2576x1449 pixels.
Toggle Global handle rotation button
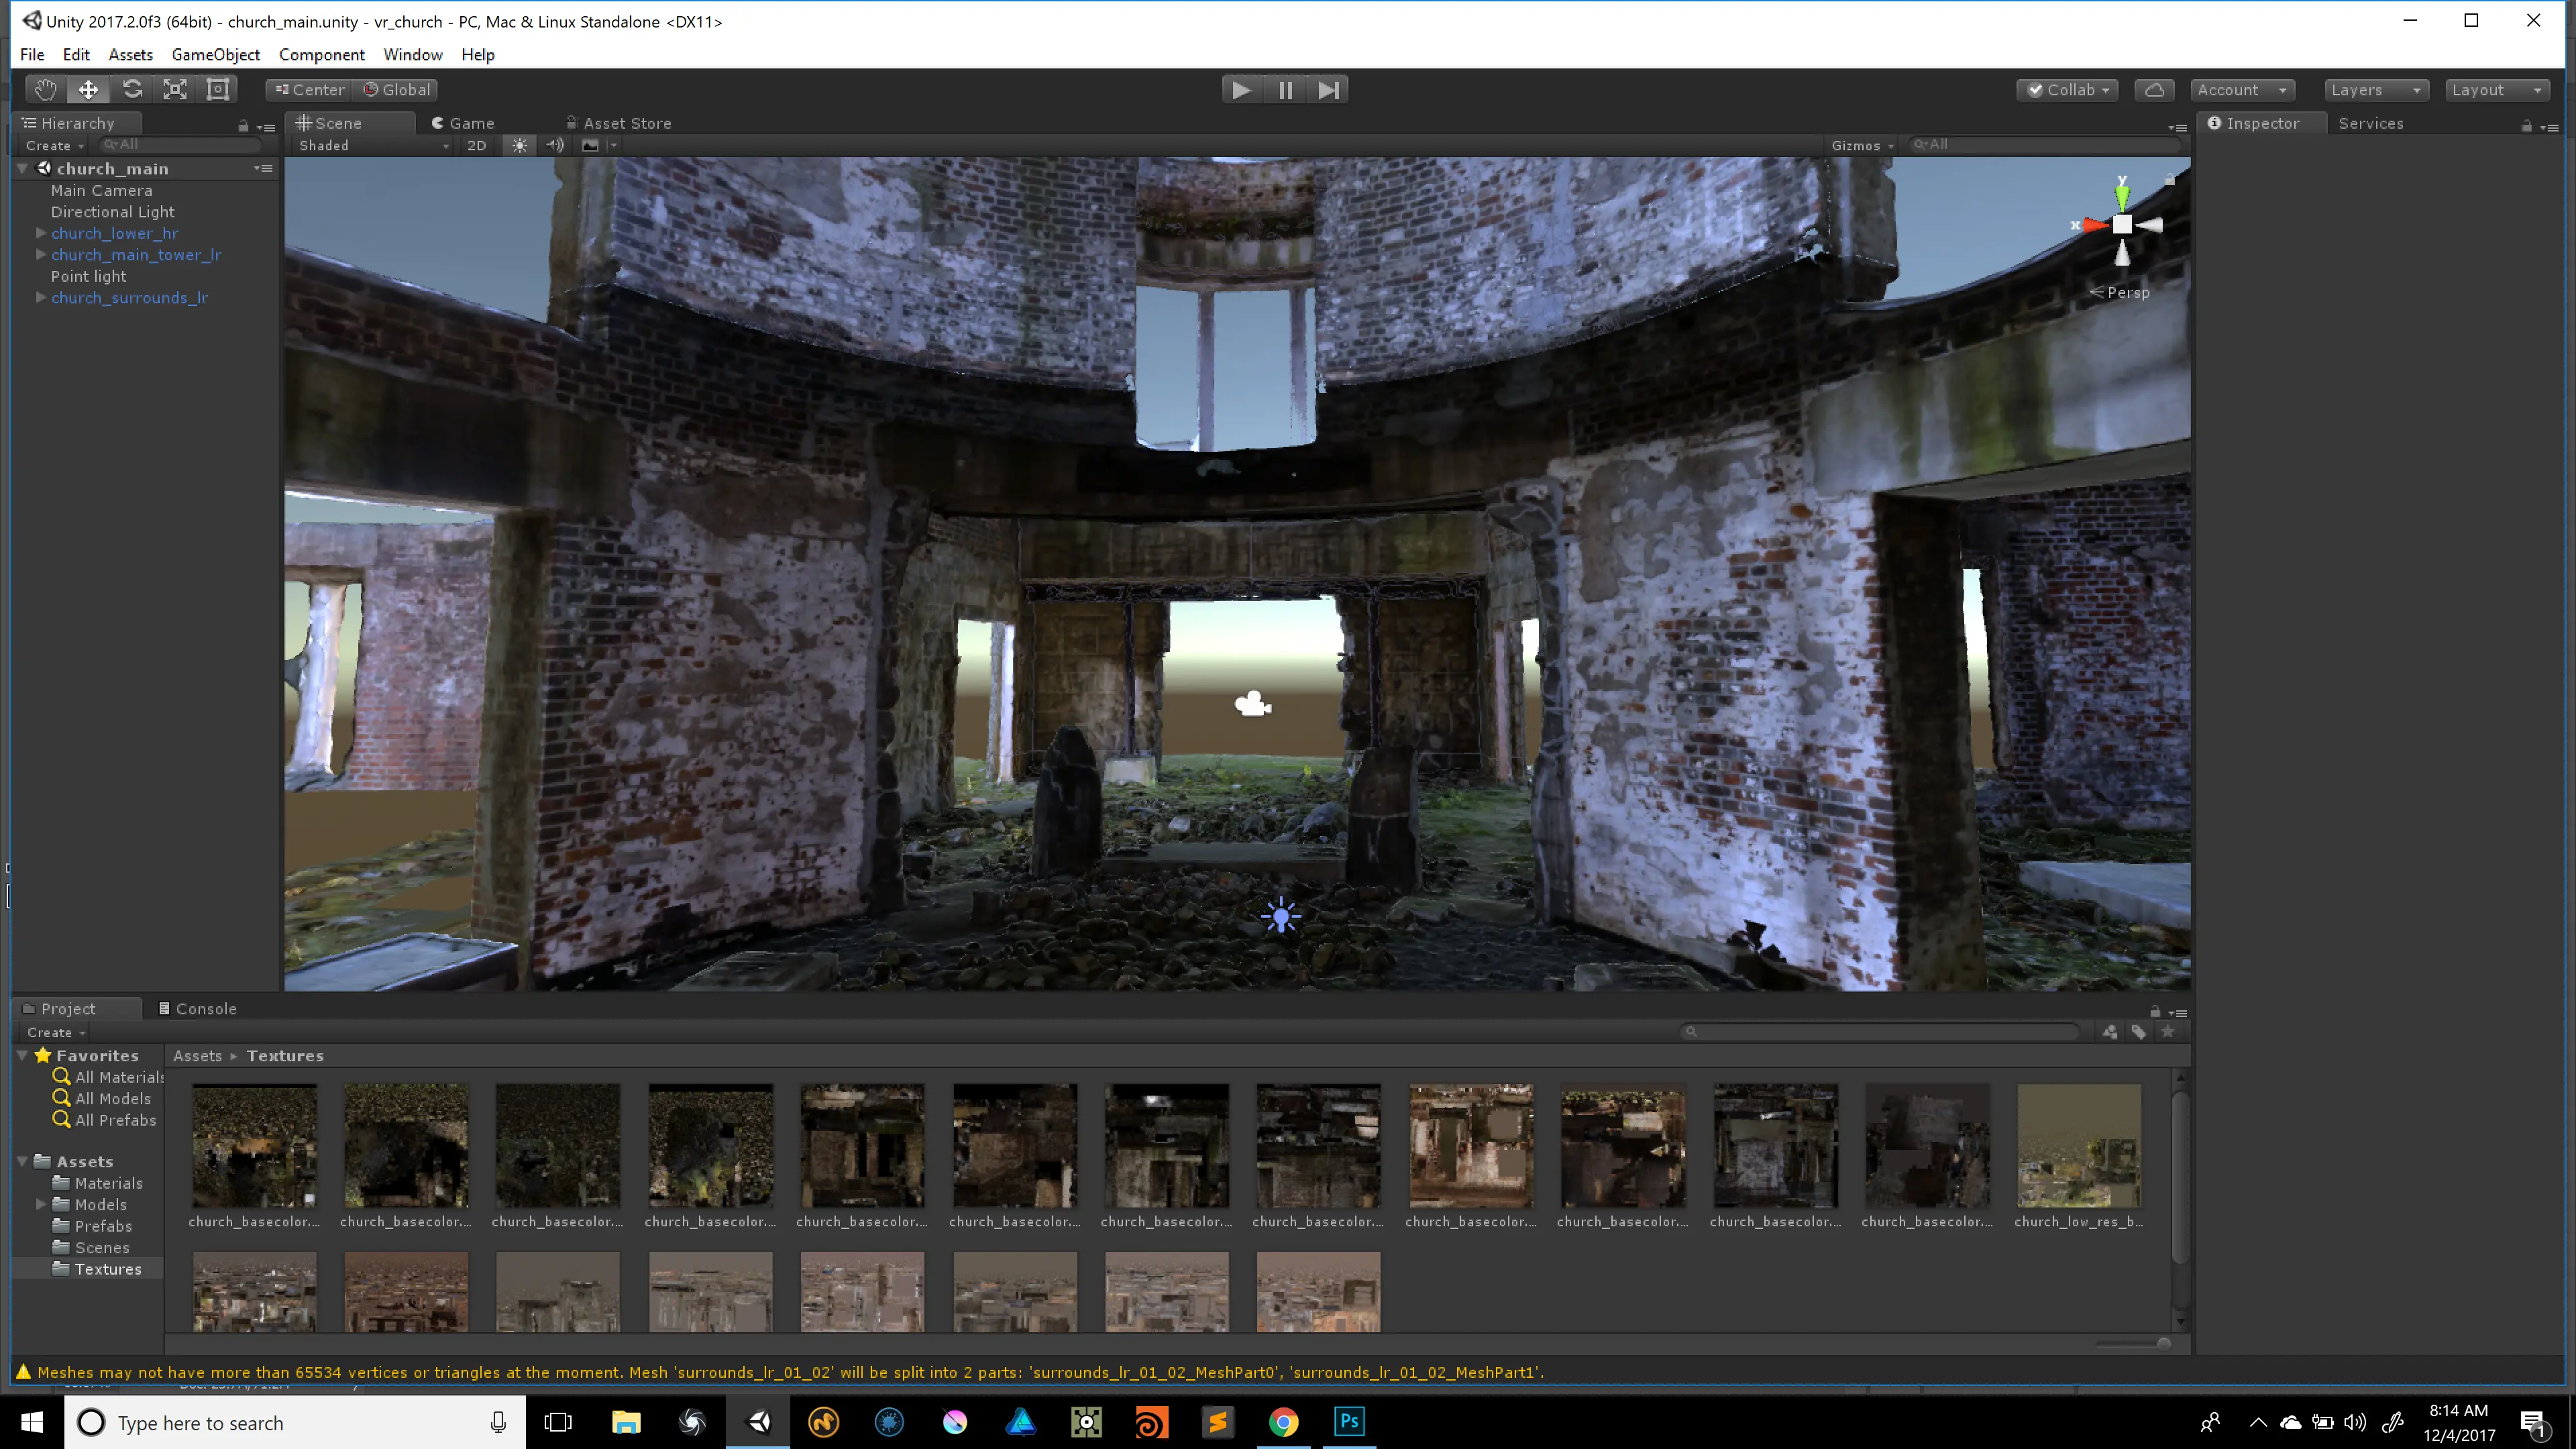coord(397,90)
